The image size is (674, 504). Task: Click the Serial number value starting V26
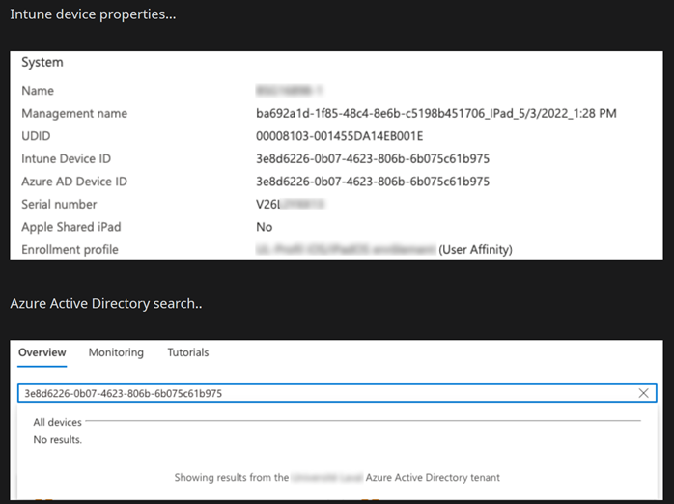pyautogui.click(x=290, y=204)
